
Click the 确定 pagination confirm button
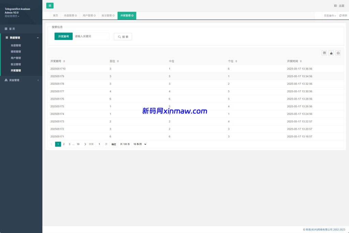114,144
